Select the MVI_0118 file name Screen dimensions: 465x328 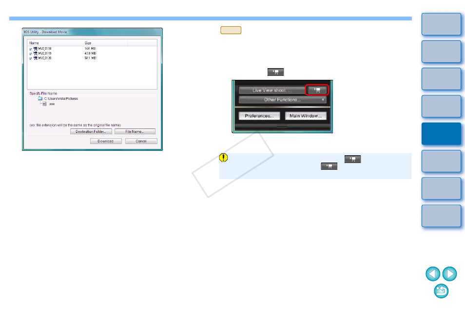click(x=45, y=49)
